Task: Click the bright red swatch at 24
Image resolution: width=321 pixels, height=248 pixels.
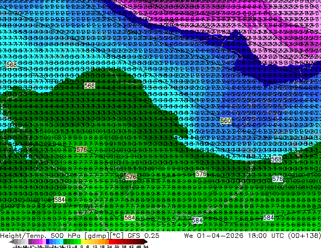Action: click(111, 242)
